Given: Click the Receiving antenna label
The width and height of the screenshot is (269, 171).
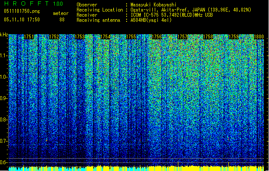Looking at the screenshot, I should [x=98, y=20].
